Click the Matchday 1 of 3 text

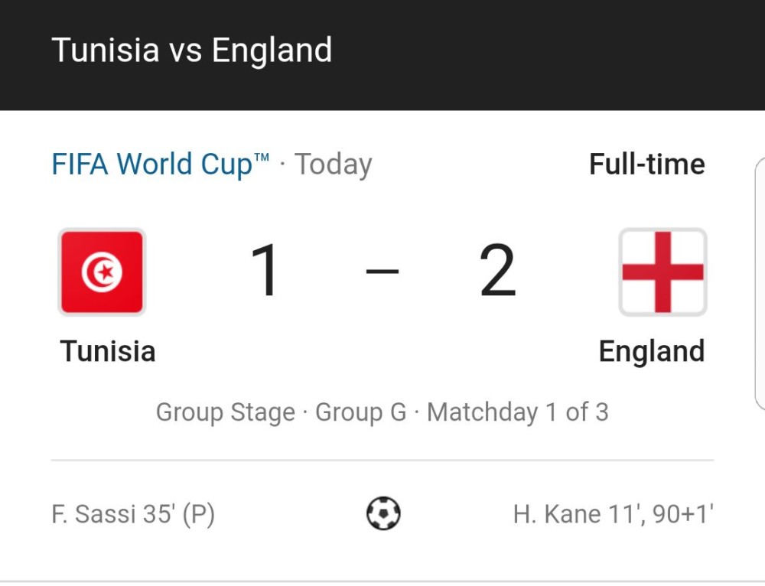[x=517, y=412]
